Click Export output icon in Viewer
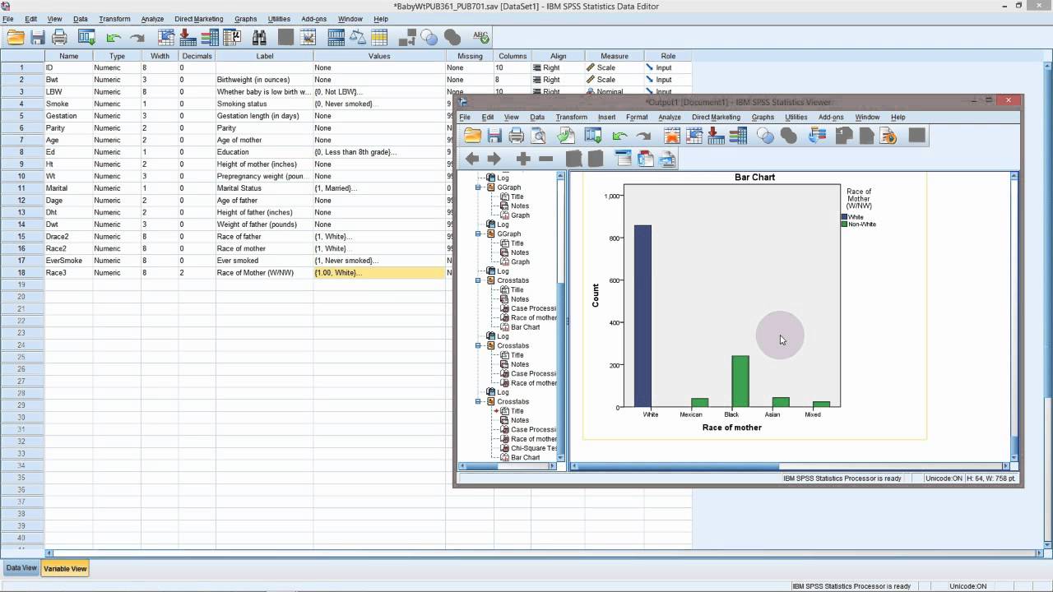The height and width of the screenshot is (592, 1053). [565, 136]
